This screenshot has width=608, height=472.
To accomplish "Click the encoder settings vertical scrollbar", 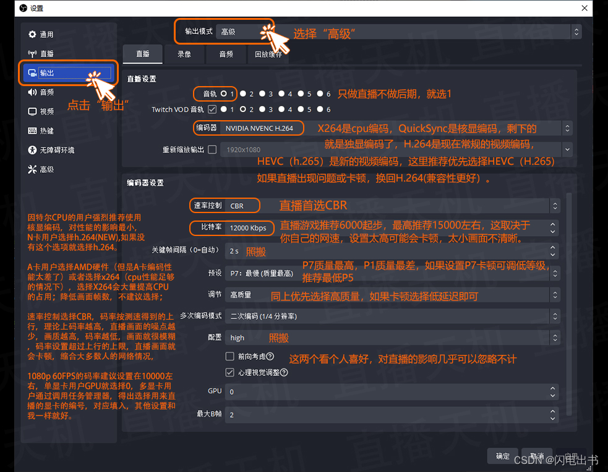I will pyautogui.click(x=569, y=304).
